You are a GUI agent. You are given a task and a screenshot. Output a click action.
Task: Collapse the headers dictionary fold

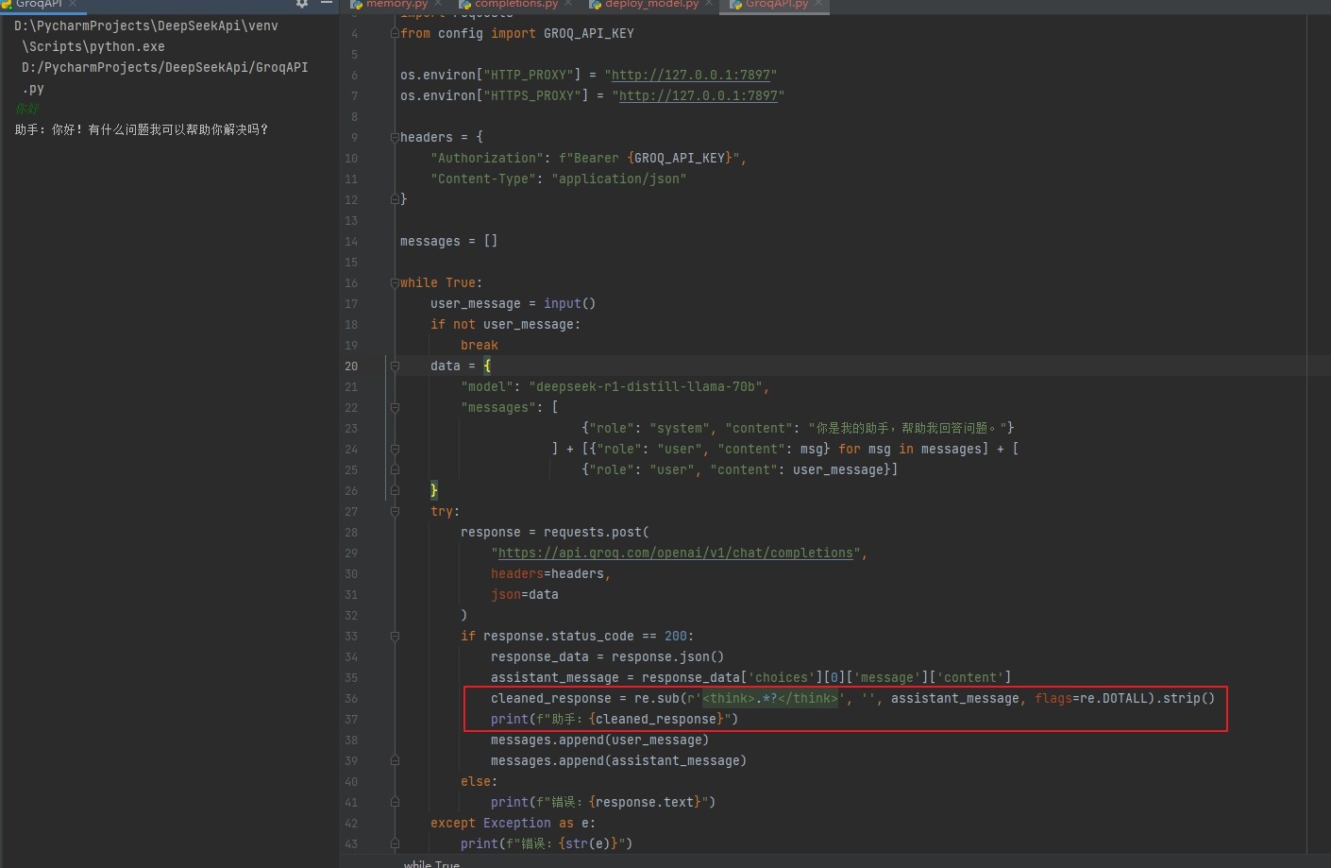coord(395,138)
